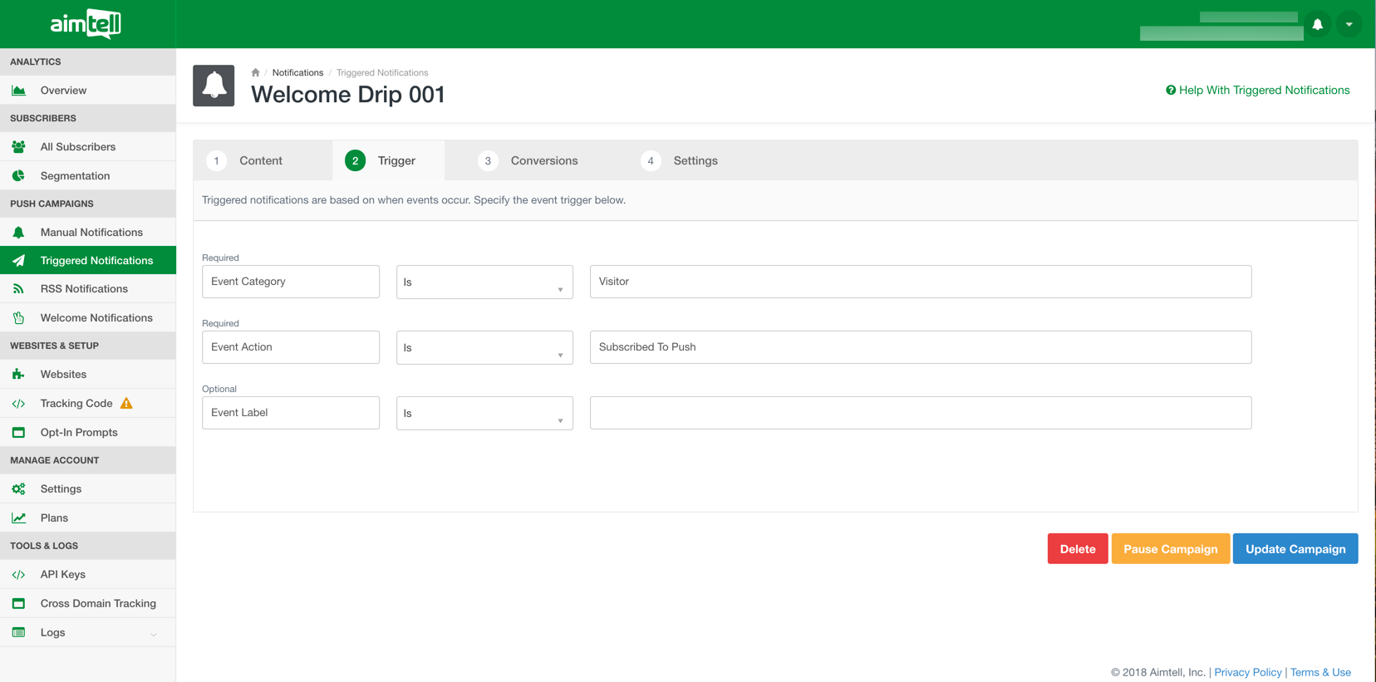Click the Tracking Code warning triangle icon
Screen dimensions: 1376x682
coord(126,404)
